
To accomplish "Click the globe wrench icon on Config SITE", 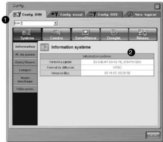I will tap(93, 14).
